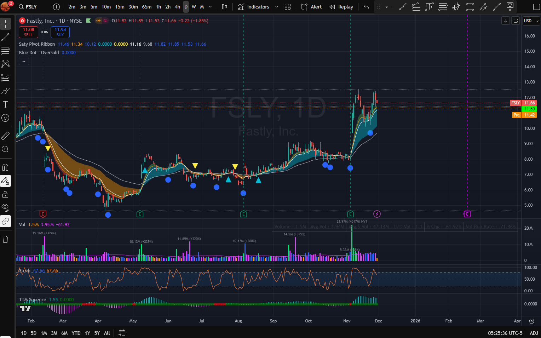Select the zoom in tool

6,149
